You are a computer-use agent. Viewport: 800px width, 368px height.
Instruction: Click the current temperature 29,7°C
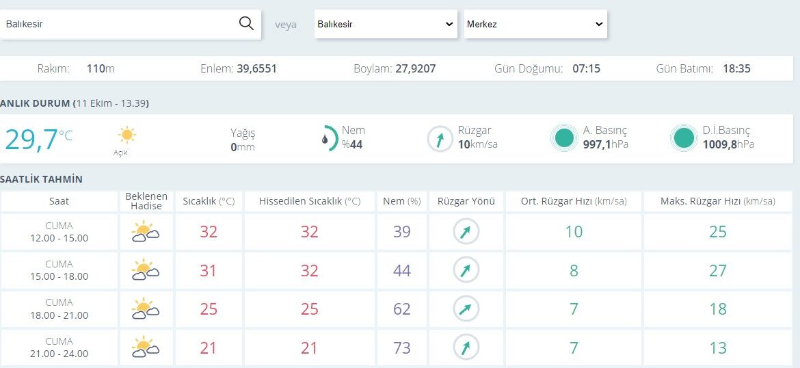tap(39, 140)
